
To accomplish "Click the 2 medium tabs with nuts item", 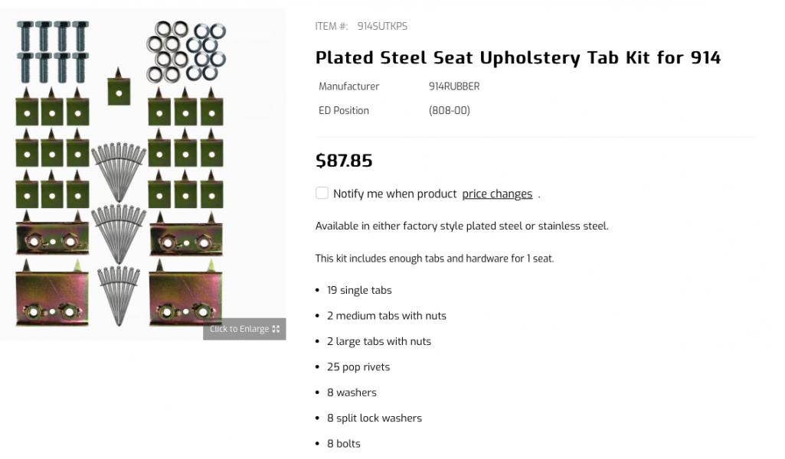I will [x=387, y=315].
